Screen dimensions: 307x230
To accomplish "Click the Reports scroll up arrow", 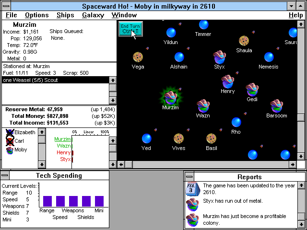I will point(301,185).
